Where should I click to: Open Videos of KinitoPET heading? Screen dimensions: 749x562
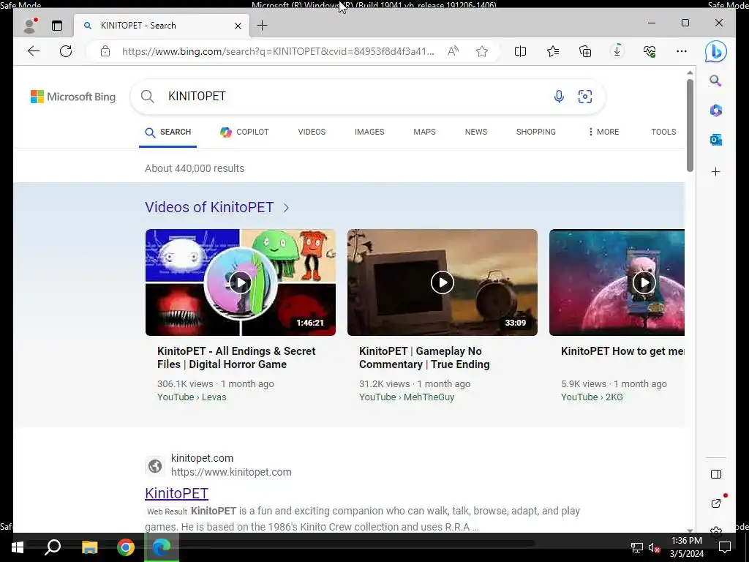209,207
